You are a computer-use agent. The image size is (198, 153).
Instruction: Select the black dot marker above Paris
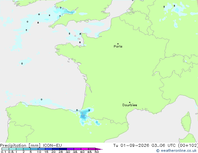[118, 44]
